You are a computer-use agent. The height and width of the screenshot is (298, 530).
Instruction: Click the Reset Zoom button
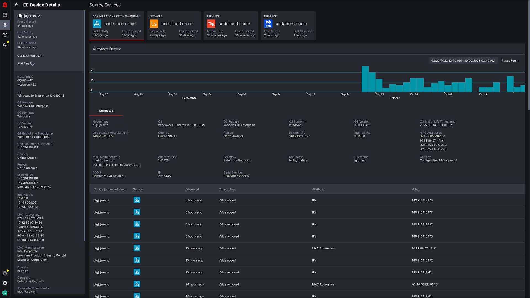(x=510, y=61)
